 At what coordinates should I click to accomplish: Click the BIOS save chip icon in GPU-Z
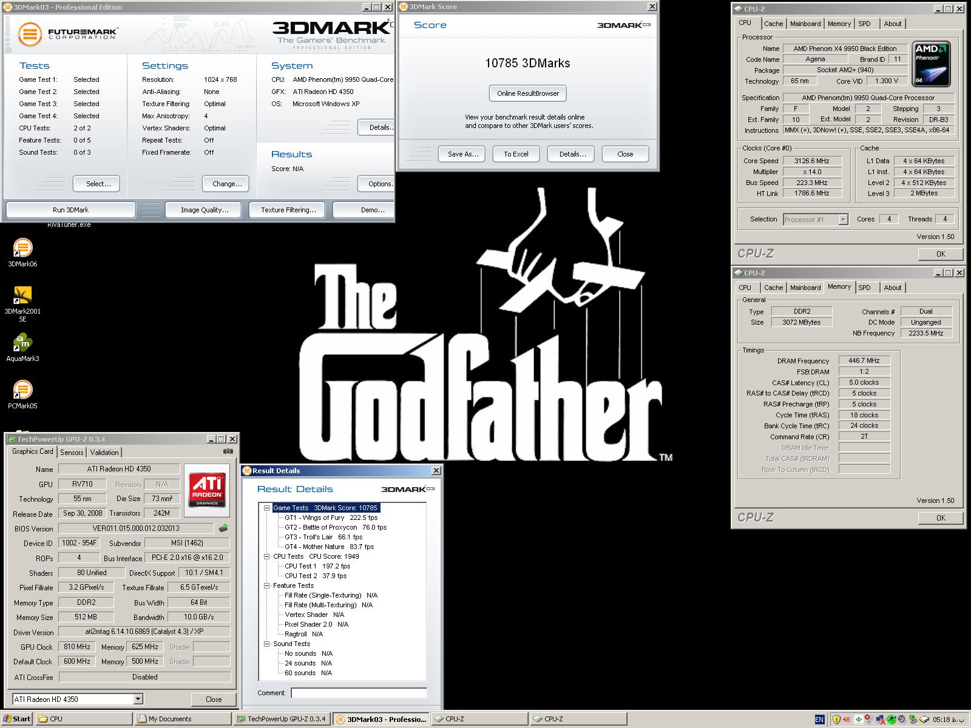pos(223,528)
